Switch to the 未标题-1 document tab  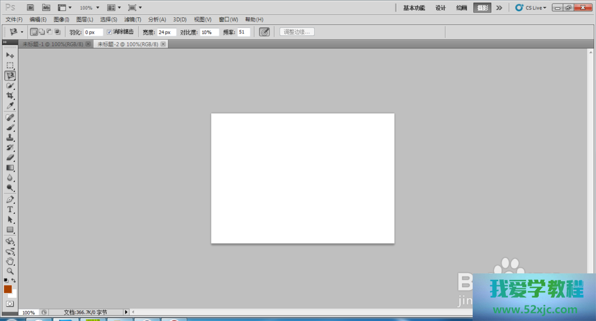[x=52, y=44]
